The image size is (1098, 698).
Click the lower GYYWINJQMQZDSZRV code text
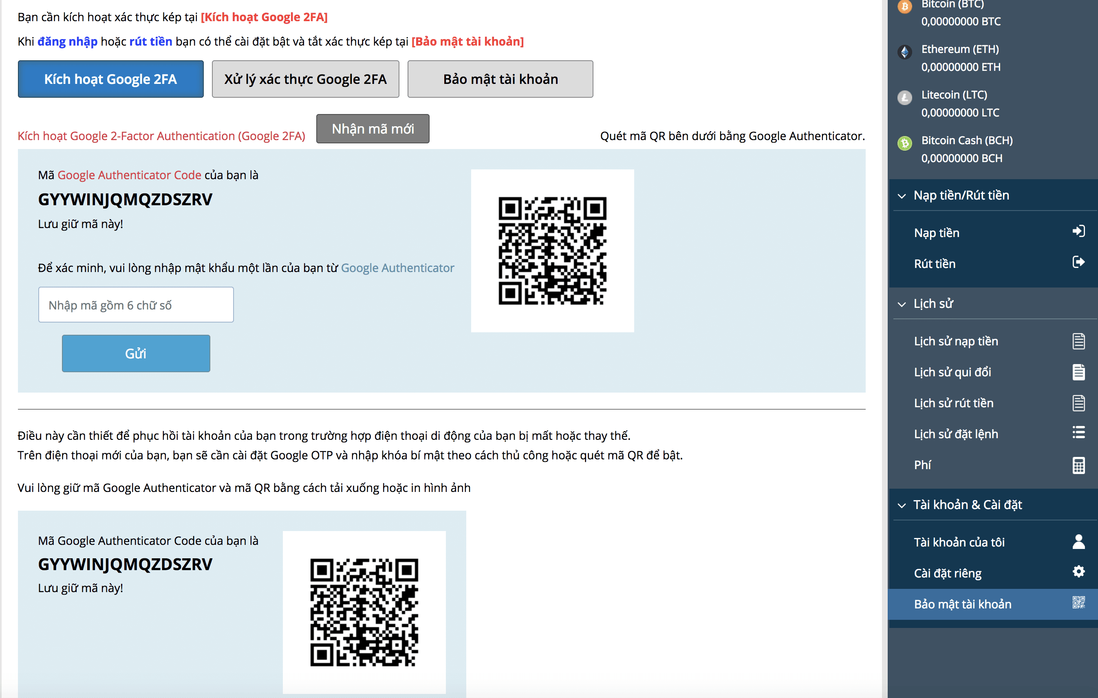pos(126,564)
